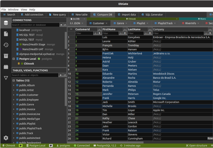Open the database connections sidebar icon
Screen dimensions: 213x148
6,23
